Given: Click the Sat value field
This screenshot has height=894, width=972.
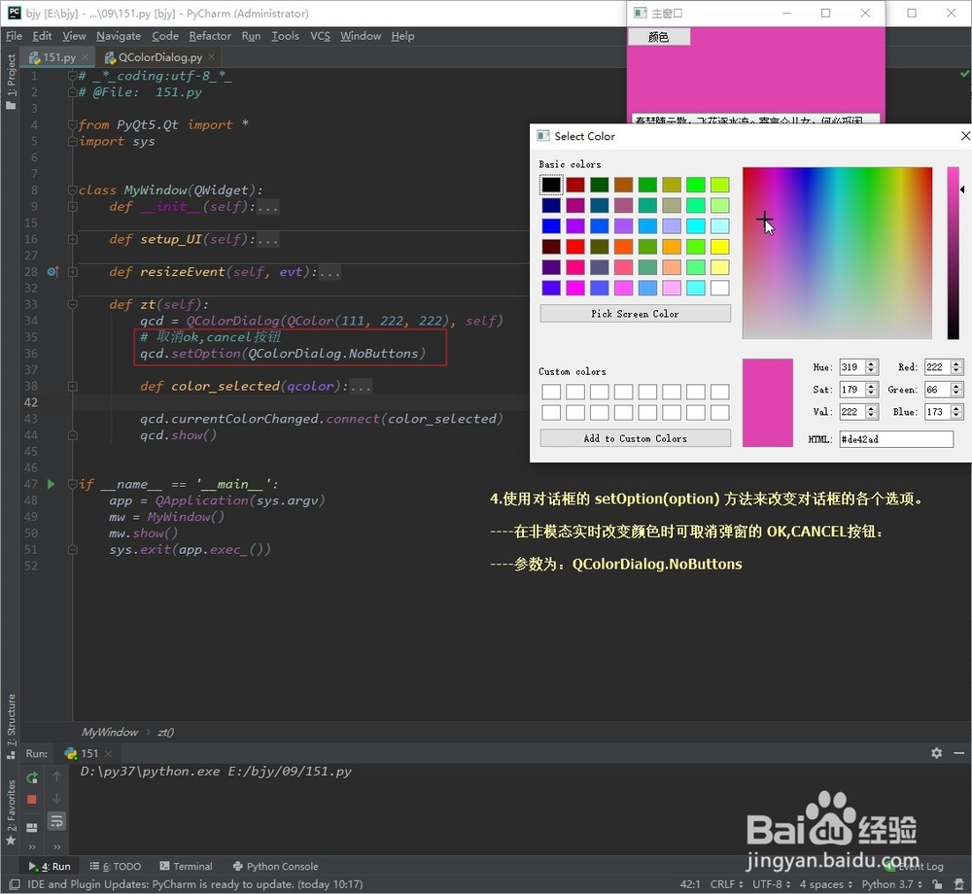Looking at the screenshot, I should click(x=852, y=389).
